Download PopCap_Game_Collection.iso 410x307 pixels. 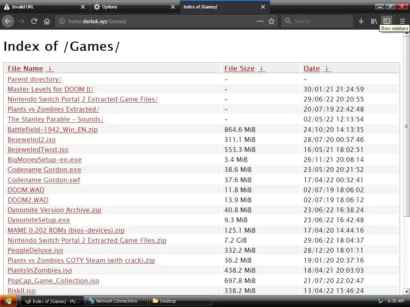pyautogui.click(x=53, y=281)
